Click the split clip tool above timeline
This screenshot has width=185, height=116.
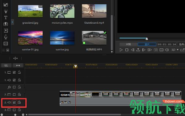point(15,58)
